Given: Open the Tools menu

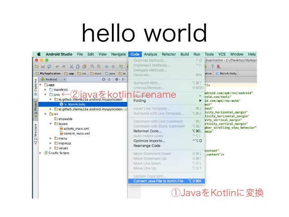Looking at the screenshot, I should pyautogui.click(x=209, y=54).
